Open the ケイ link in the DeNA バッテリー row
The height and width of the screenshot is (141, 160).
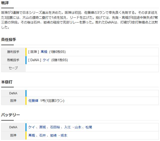tap(31, 127)
